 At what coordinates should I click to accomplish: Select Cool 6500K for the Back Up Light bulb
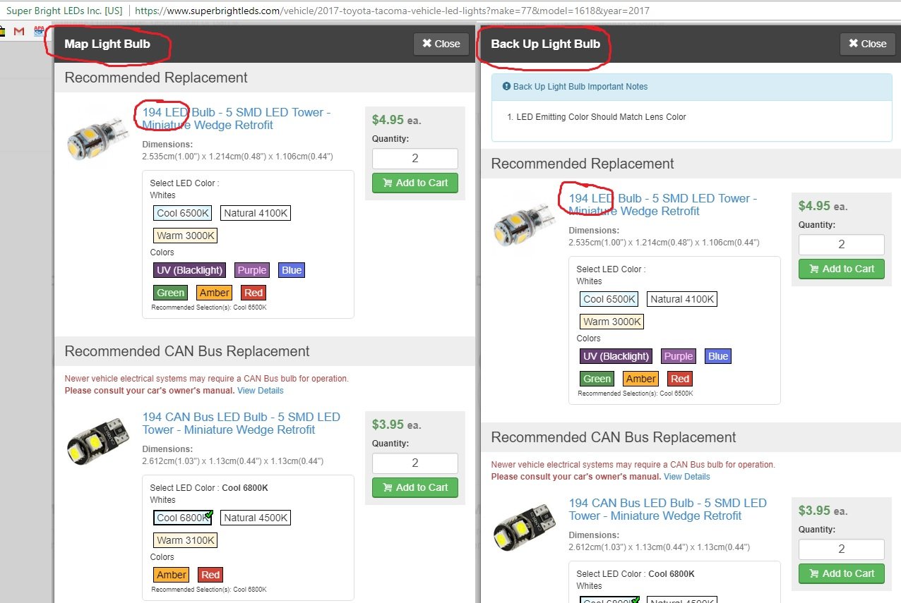coord(609,299)
